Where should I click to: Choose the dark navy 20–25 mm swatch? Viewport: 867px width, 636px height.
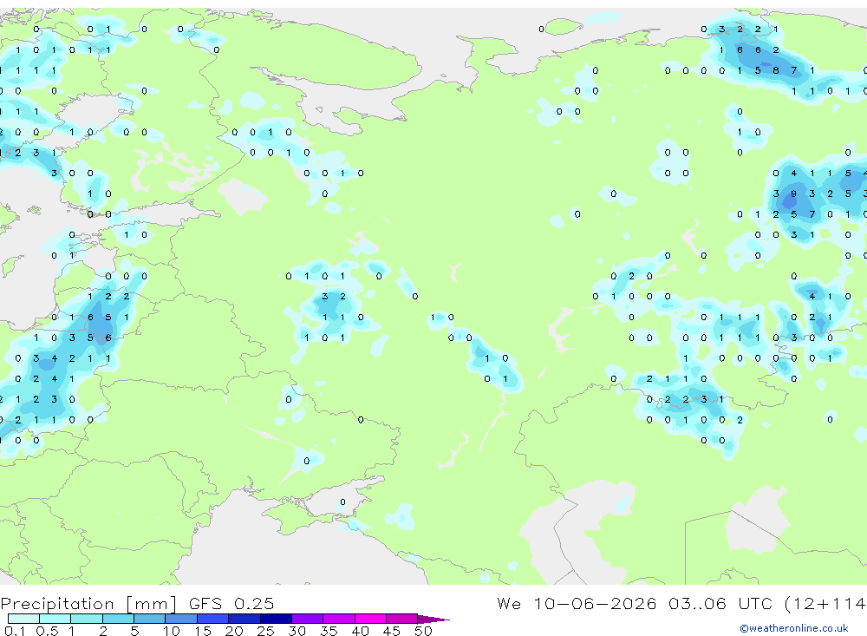(x=244, y=619)
